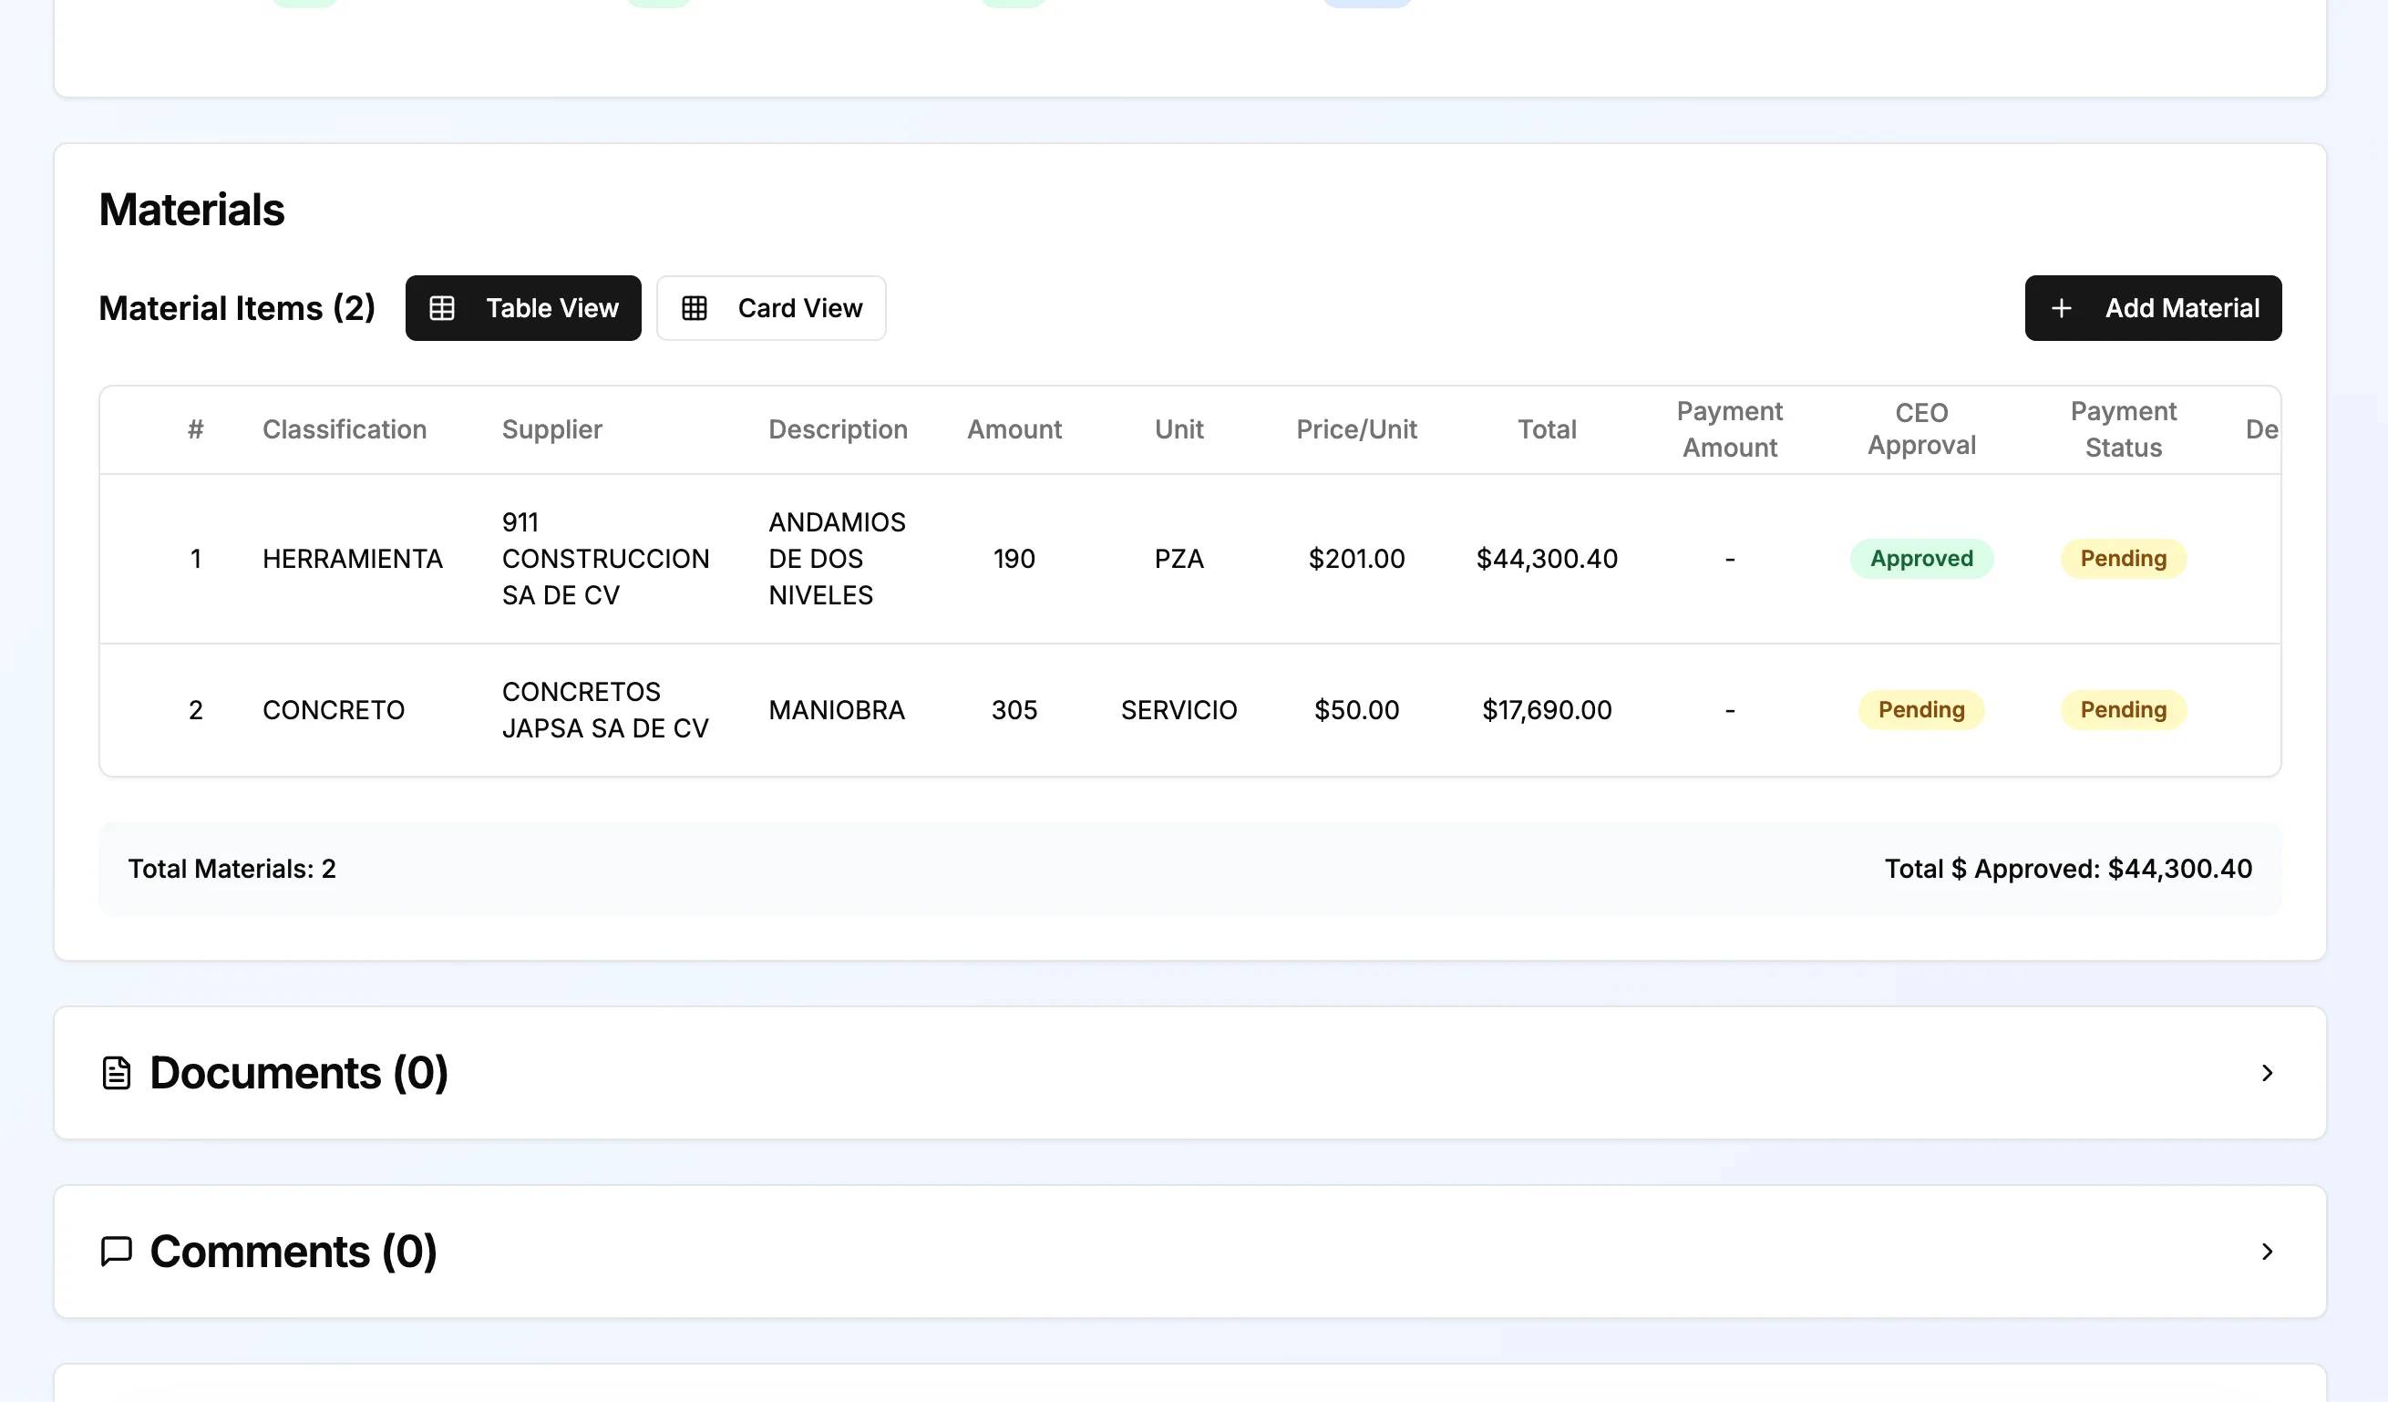Viewport: 2388px width, 1402px height.
Task: Click the Documents file icon
Action: [x=116, y=1073]
